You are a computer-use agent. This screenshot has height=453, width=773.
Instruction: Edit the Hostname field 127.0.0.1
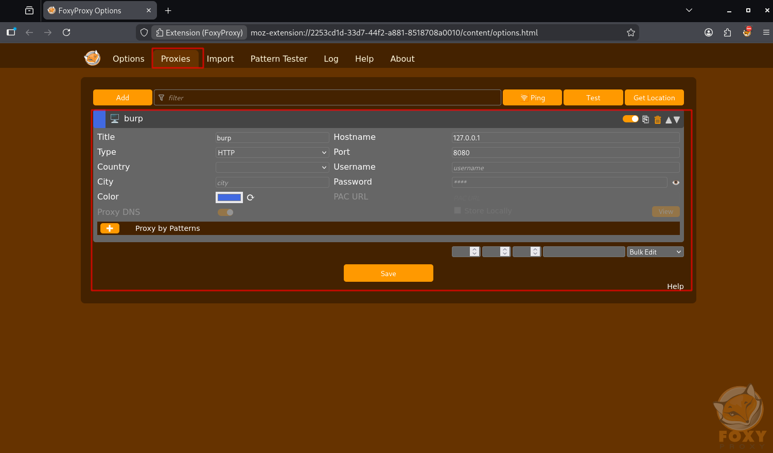(566, 138)
